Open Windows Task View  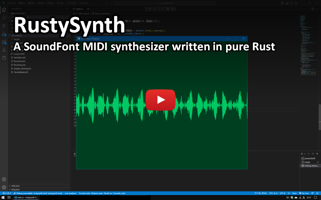point(9,198)
